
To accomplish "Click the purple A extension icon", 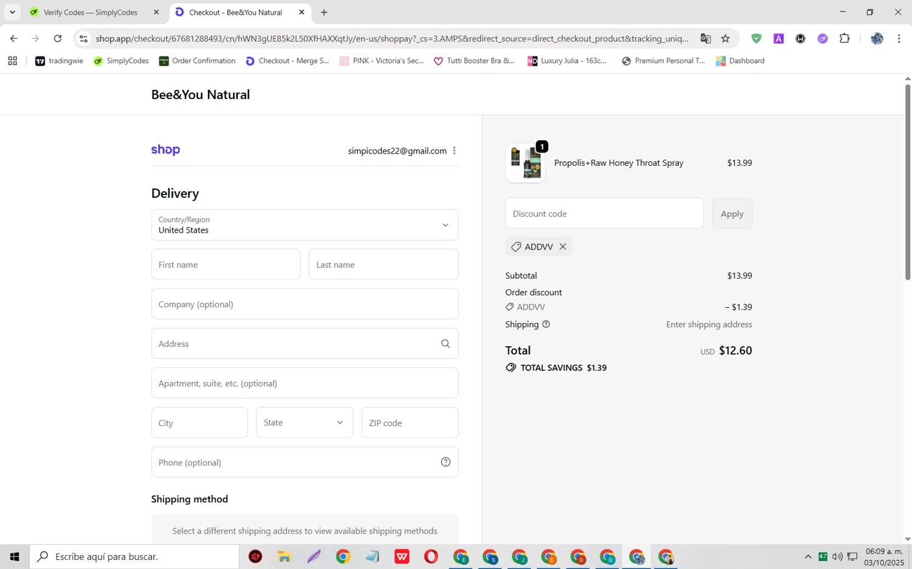I will pos(779,38).
